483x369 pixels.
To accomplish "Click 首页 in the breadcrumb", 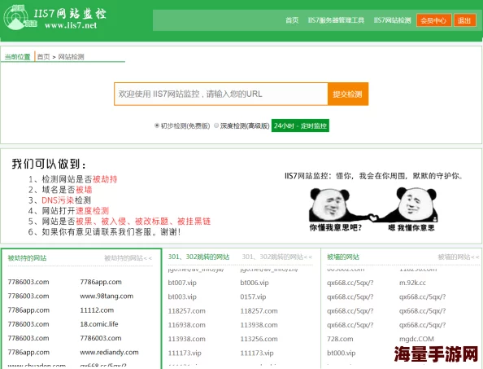I will click(43, 57).
